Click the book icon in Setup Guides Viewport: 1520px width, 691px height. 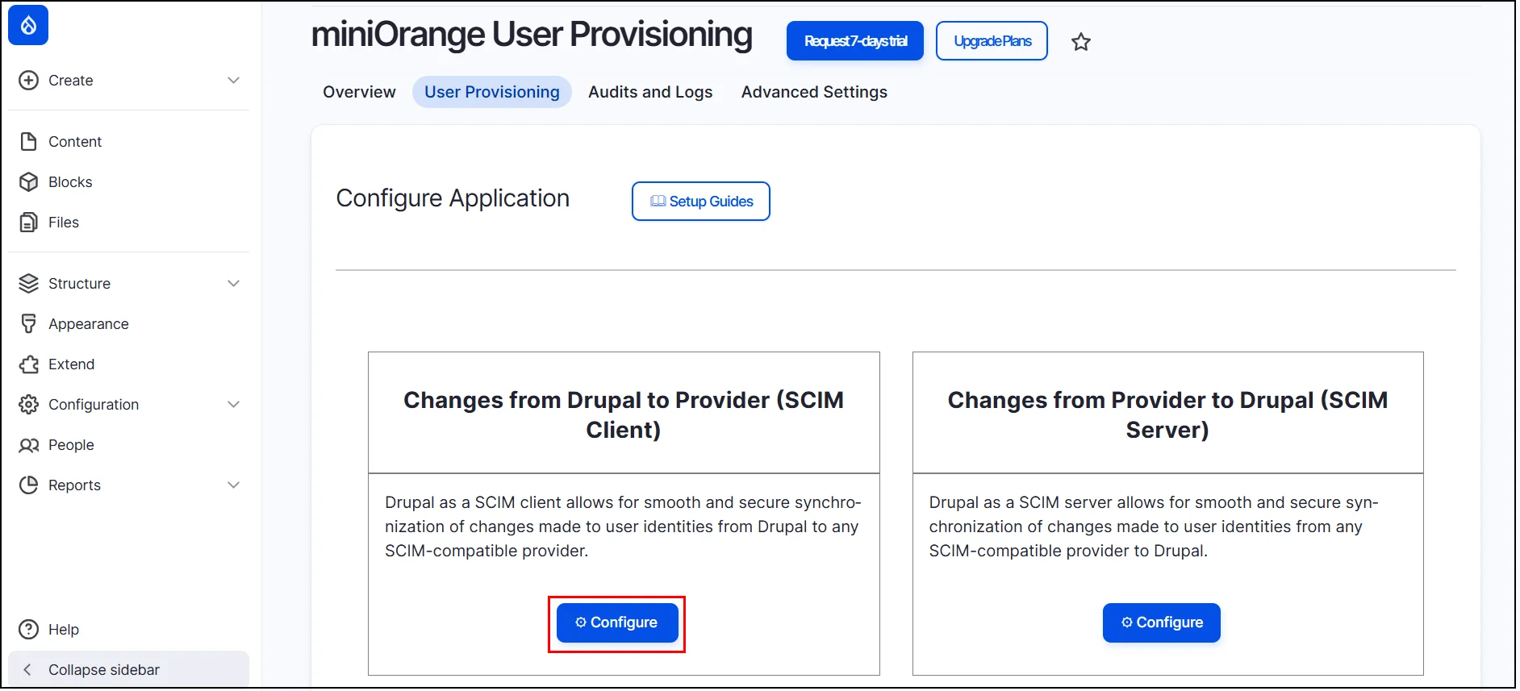pyautogui.click(x=658, y=202)
